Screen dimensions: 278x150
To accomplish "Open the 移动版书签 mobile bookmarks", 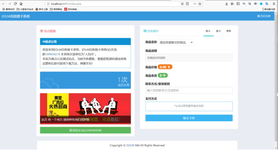I will (269, 9).
